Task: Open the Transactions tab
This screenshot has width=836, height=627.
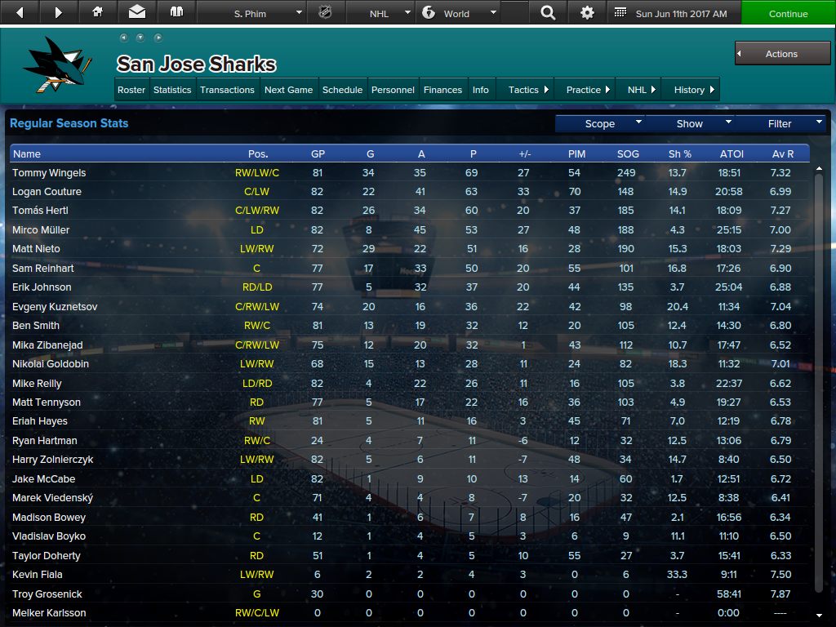Action: [227, 90]
